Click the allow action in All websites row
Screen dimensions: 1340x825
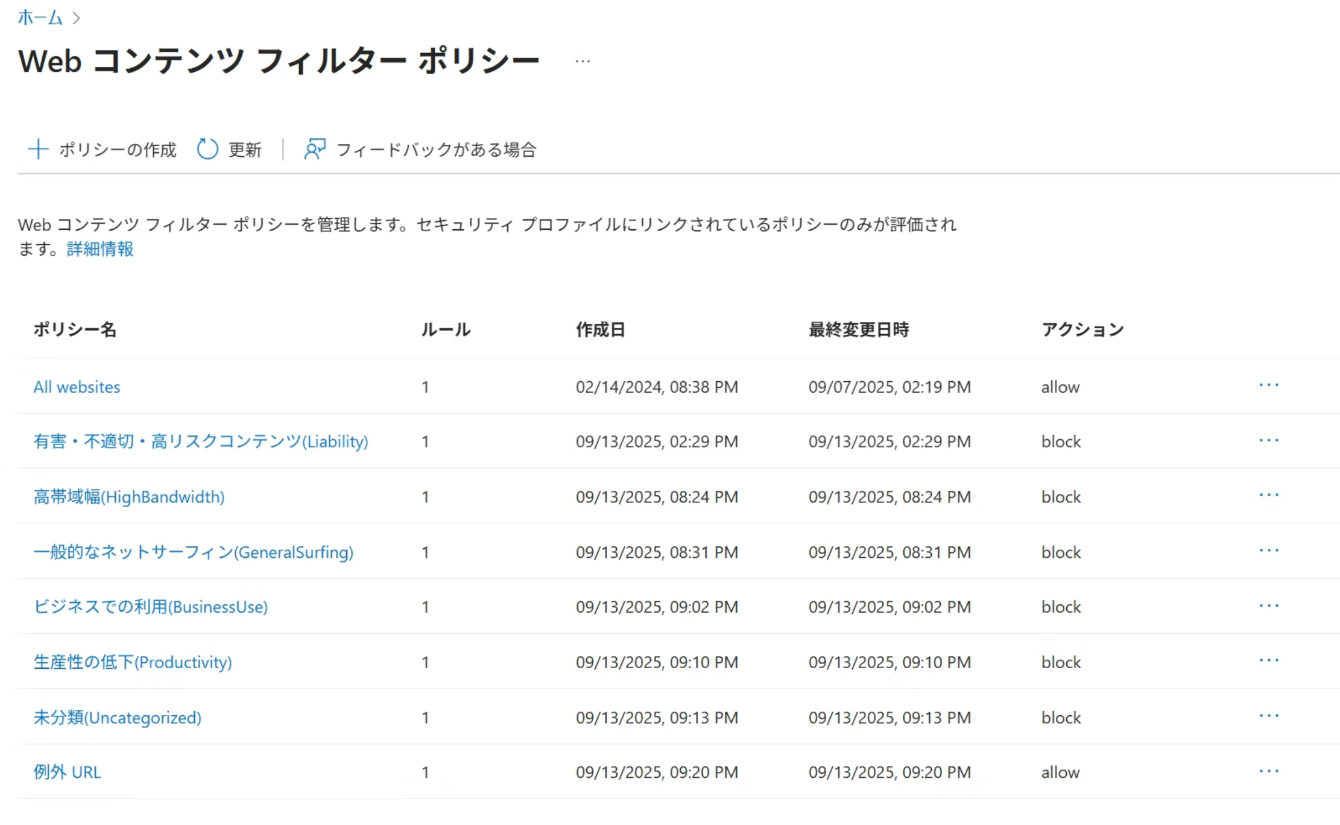(x=1060, y=387)
